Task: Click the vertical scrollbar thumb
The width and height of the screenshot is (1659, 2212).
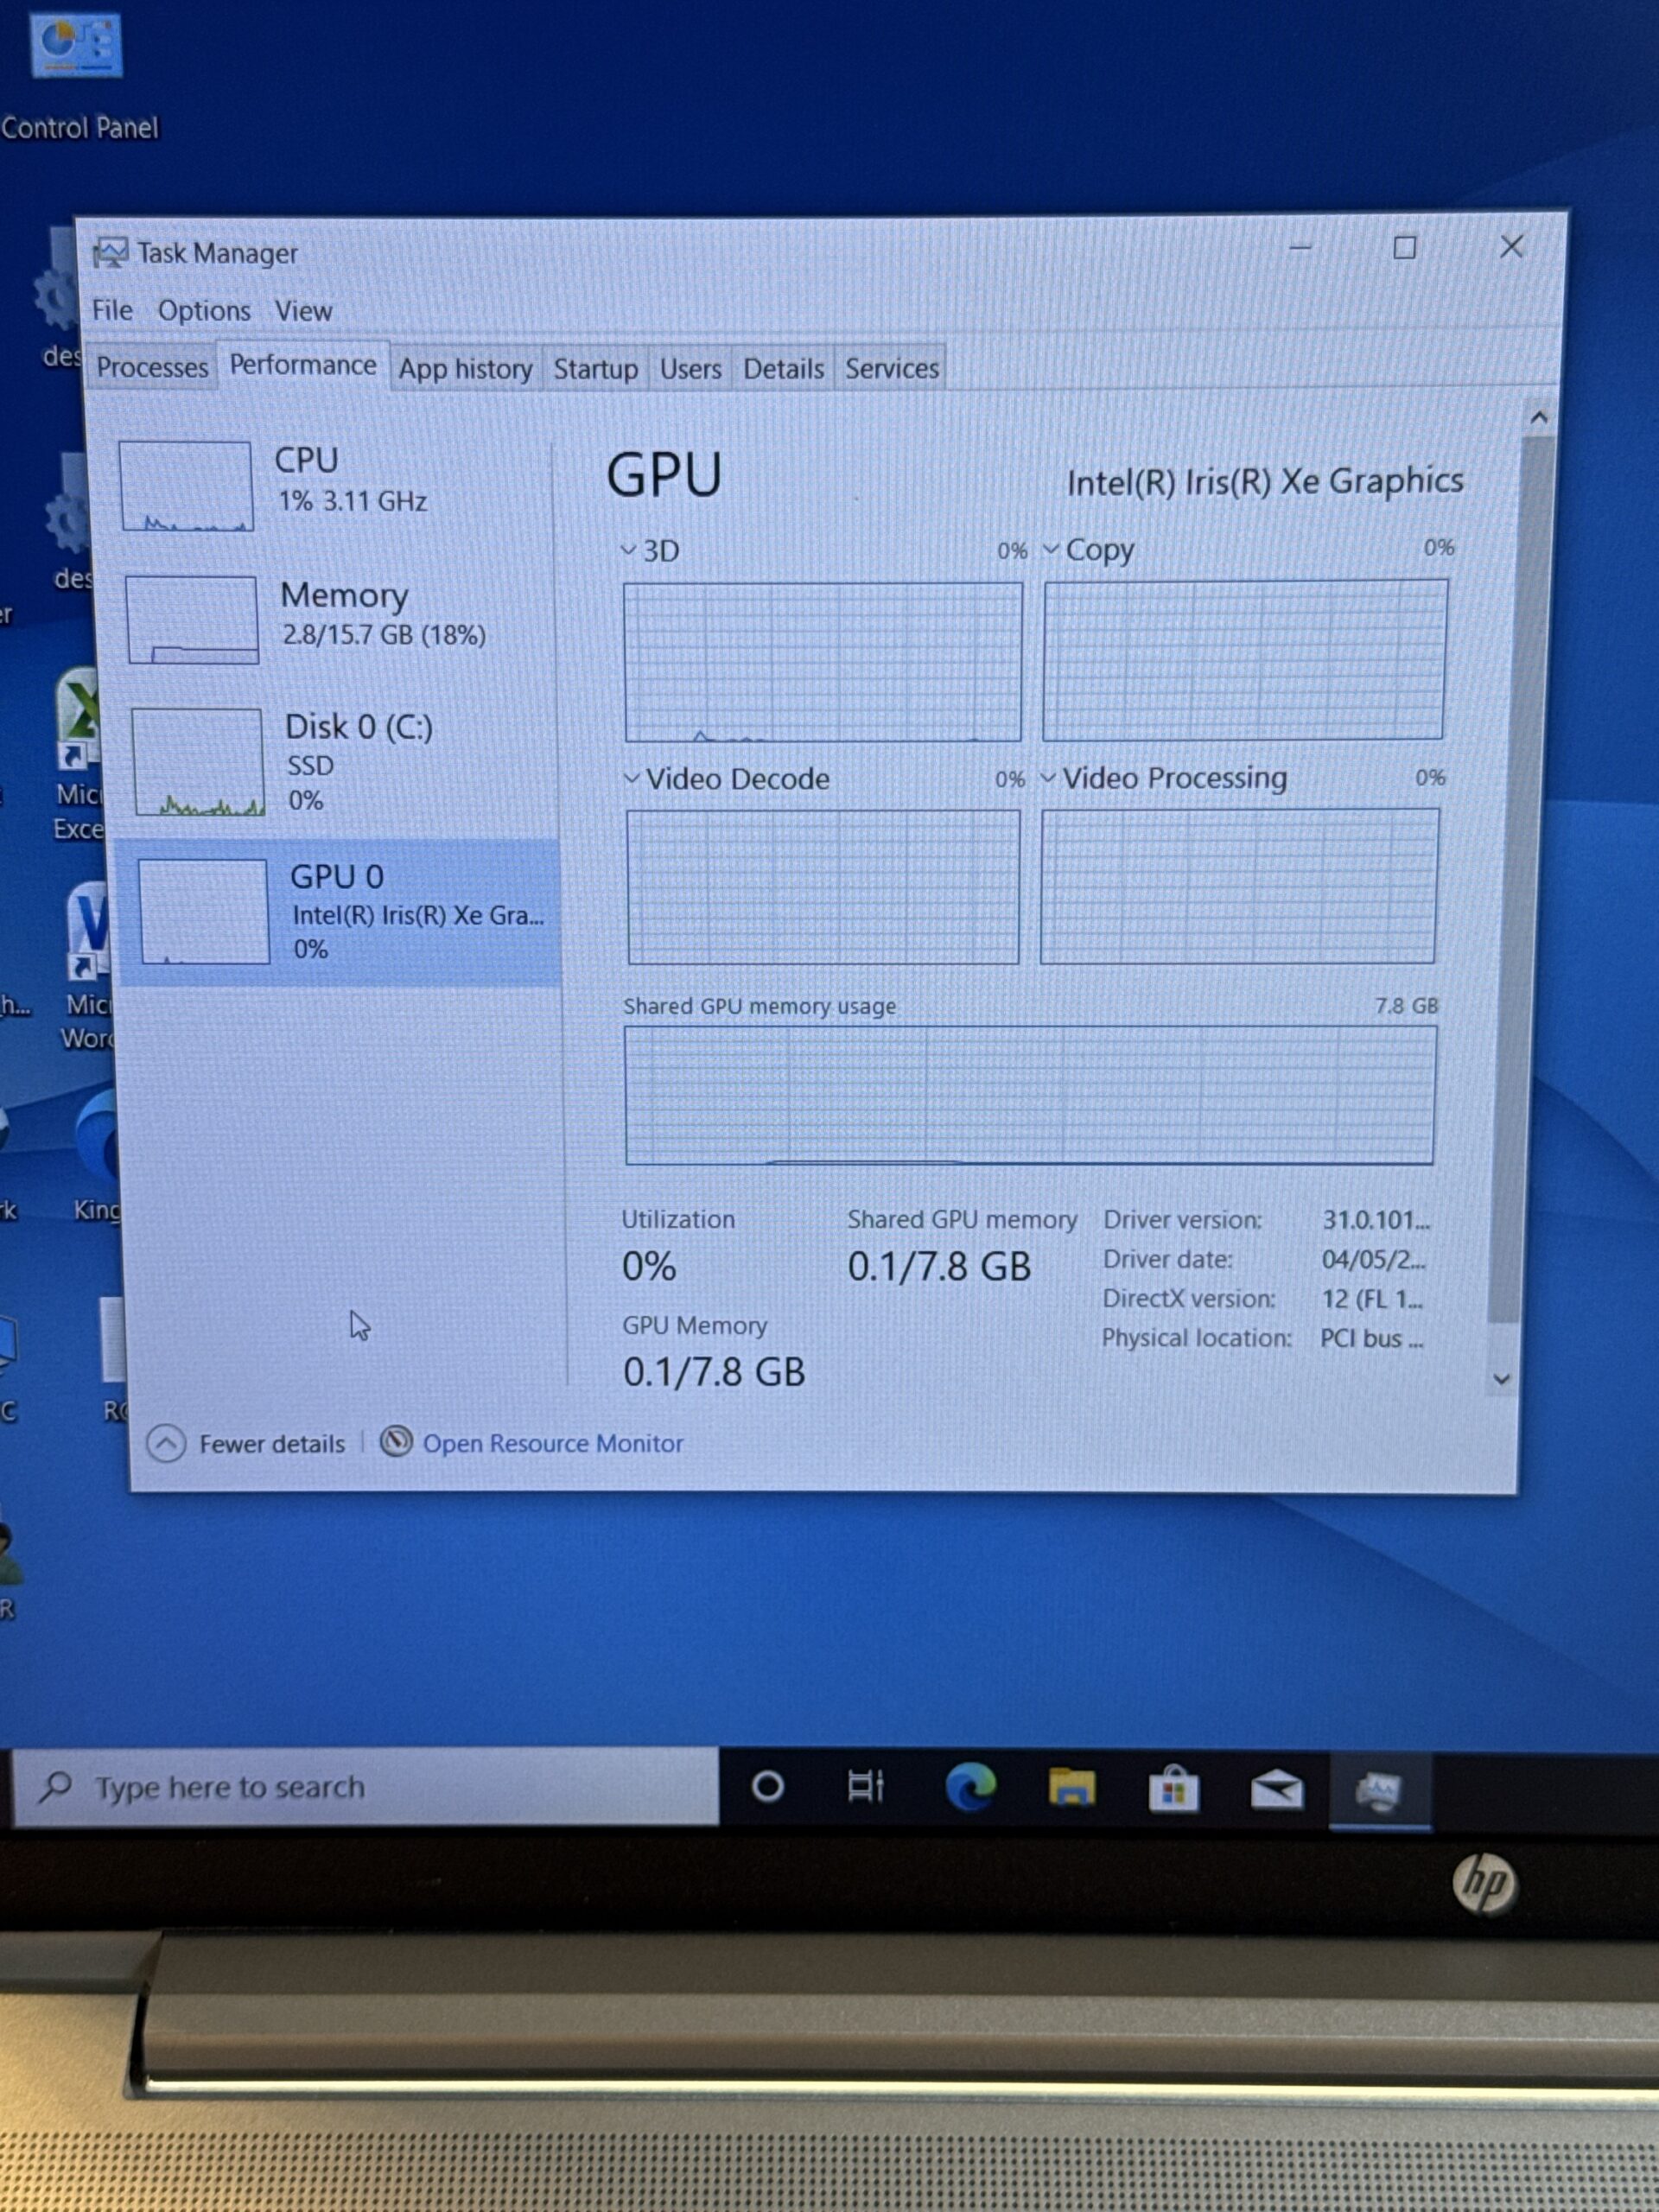Action: pos(1520,880)
